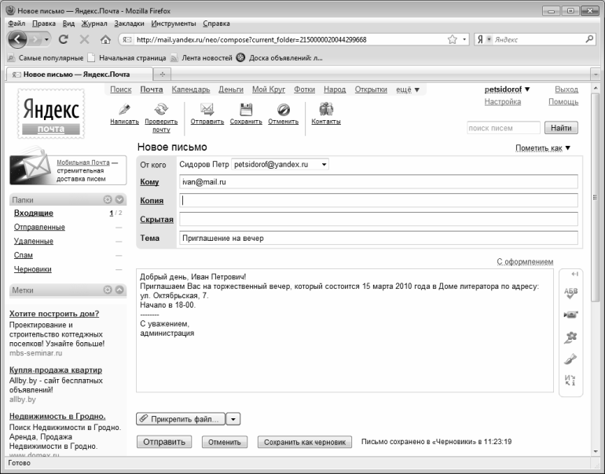Open settings gear in Метки header
Image resolution: width=605 pixels, height=474 pixels.
(108, 290)
